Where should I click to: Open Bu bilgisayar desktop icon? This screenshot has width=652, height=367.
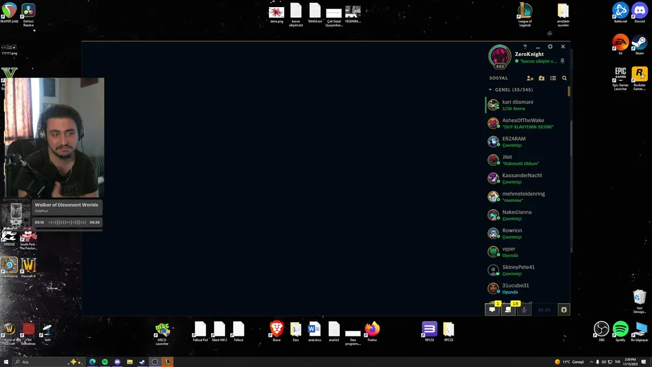click(x=640, y=331)
